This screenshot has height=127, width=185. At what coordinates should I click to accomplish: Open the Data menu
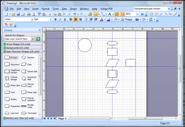coord(64,9)
